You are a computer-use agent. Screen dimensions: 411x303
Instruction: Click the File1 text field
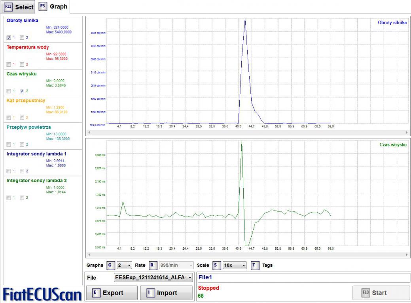pos(303,277)
